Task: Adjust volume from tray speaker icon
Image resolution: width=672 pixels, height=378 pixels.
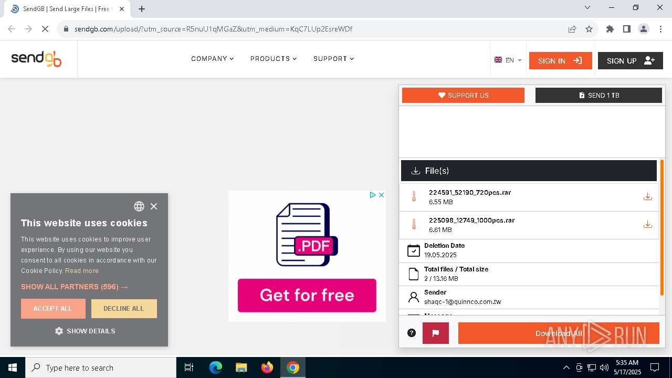Action: (x=604, y=367)
